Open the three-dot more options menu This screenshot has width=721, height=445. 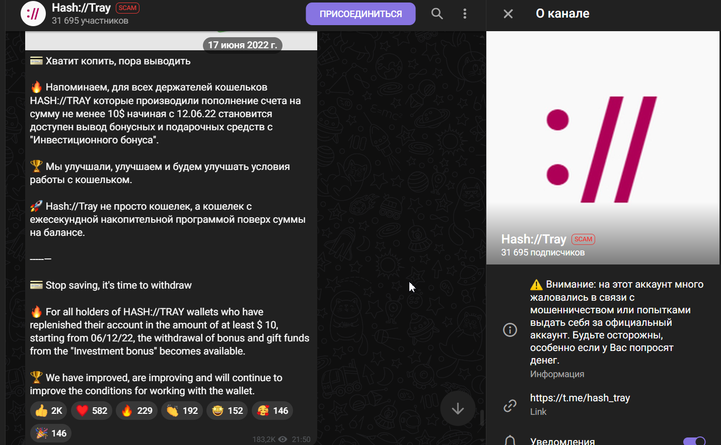465,14
